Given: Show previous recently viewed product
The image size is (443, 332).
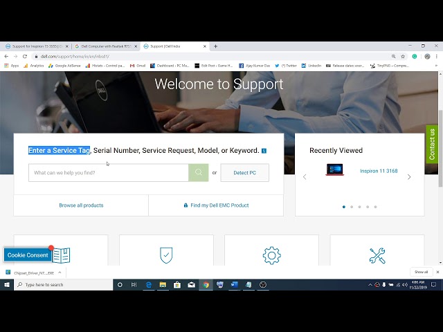Looking at the screenshot, I should [x=305, y=177].
